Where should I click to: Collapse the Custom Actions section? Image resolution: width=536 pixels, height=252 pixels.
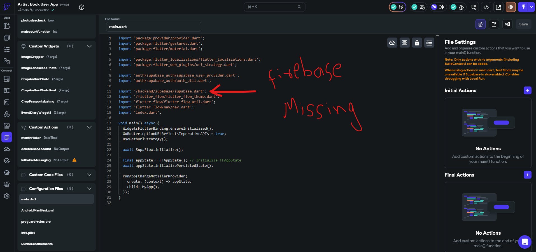point(89,127)
